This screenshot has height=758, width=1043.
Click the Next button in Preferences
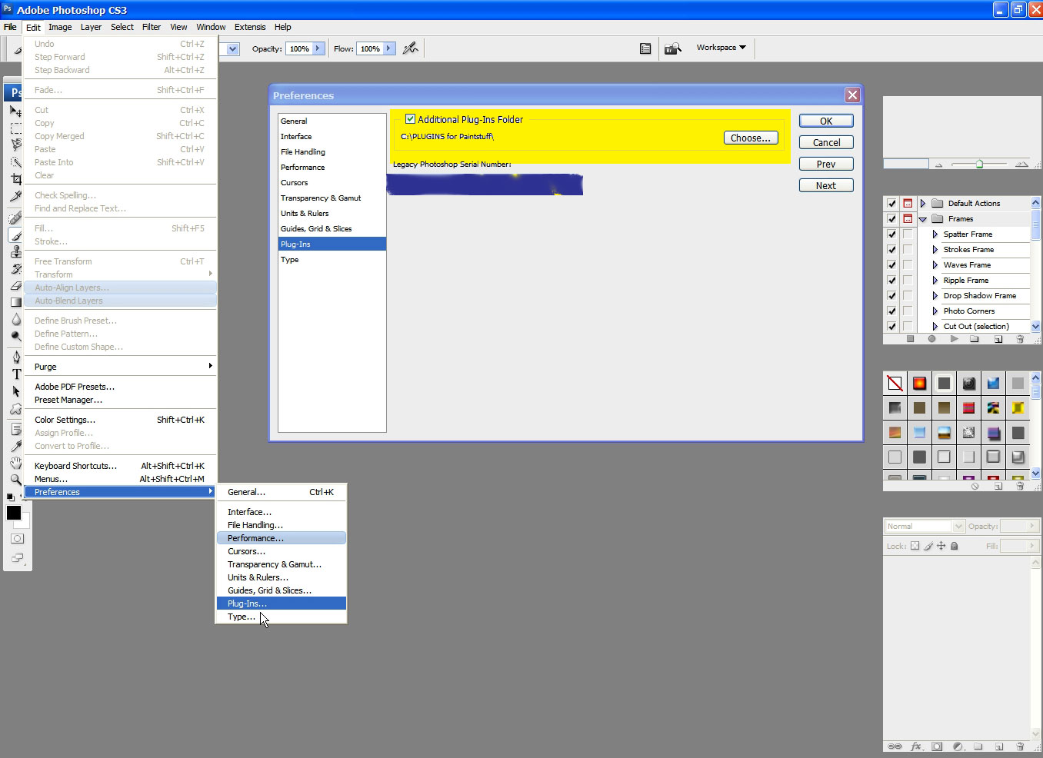click(x=826, y=185)
